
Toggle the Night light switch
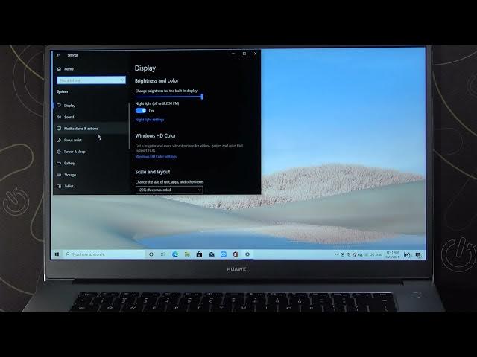coord(141,111)
